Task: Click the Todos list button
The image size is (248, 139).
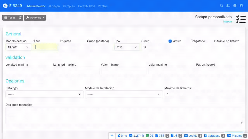Action: click(x=10, y=18)
